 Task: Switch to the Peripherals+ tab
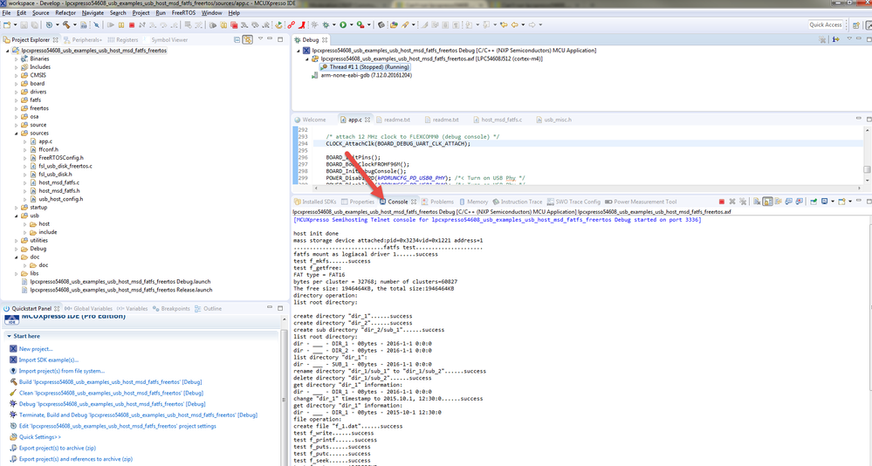(x=82, y=40)
